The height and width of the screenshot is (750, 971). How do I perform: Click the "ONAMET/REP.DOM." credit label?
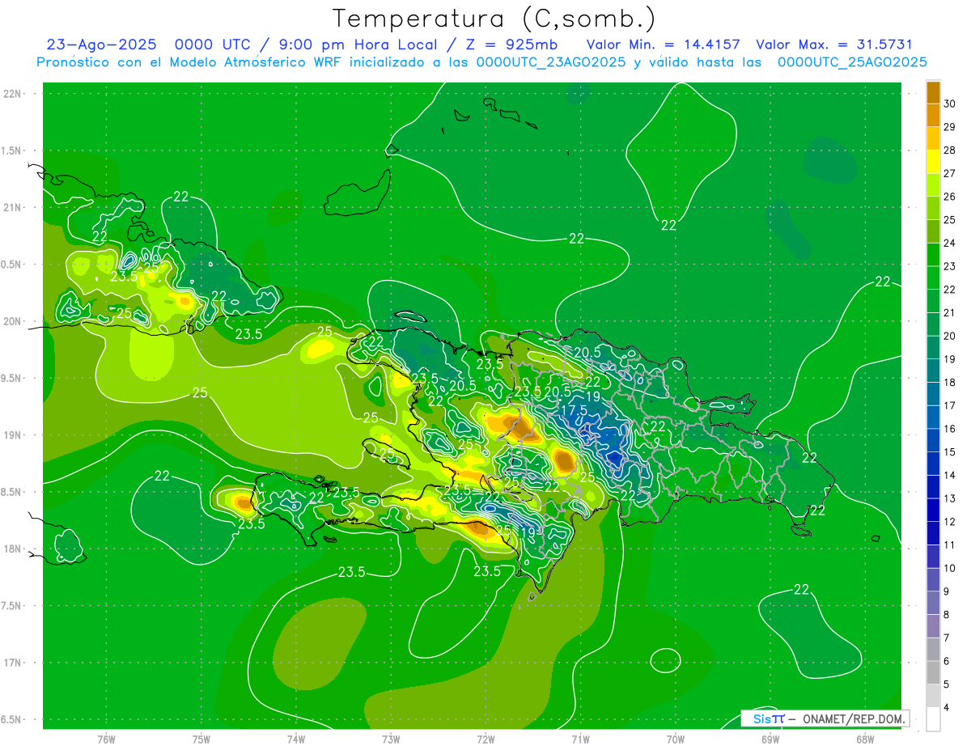[x=853, y=718]
